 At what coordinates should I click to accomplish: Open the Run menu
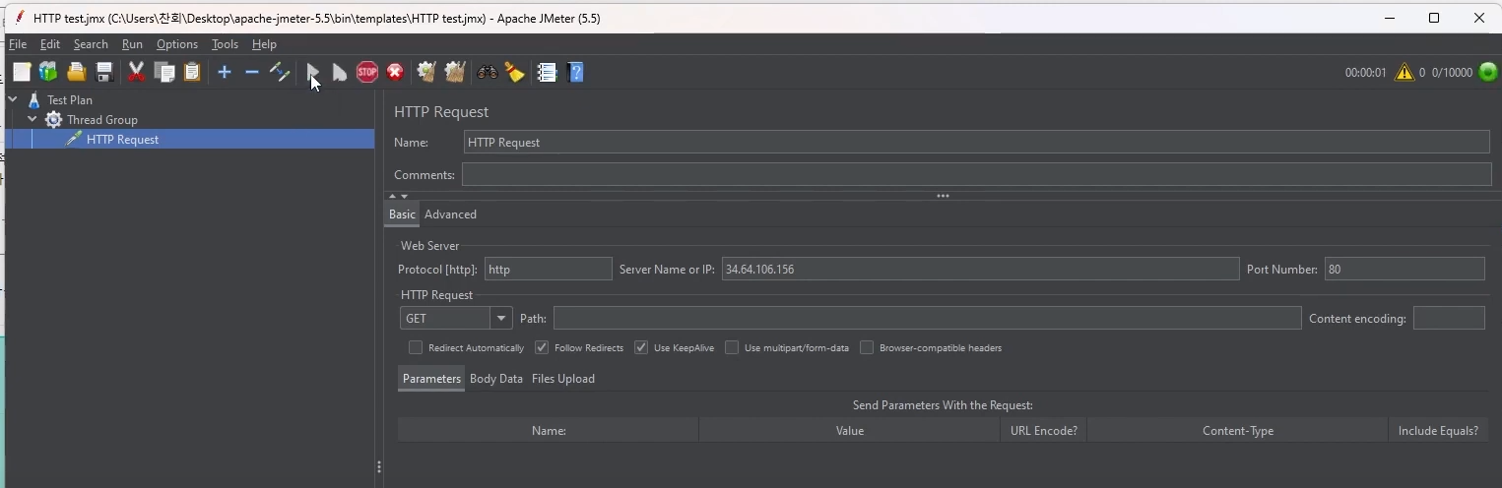point(132,44)
